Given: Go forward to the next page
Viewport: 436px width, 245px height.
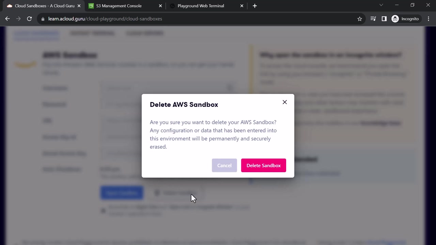Looking at the screenshot, I should tap(18, 19).
